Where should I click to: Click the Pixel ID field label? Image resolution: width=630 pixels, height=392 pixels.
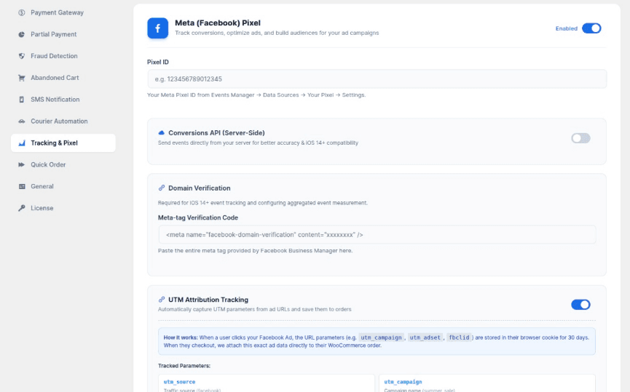158,63
